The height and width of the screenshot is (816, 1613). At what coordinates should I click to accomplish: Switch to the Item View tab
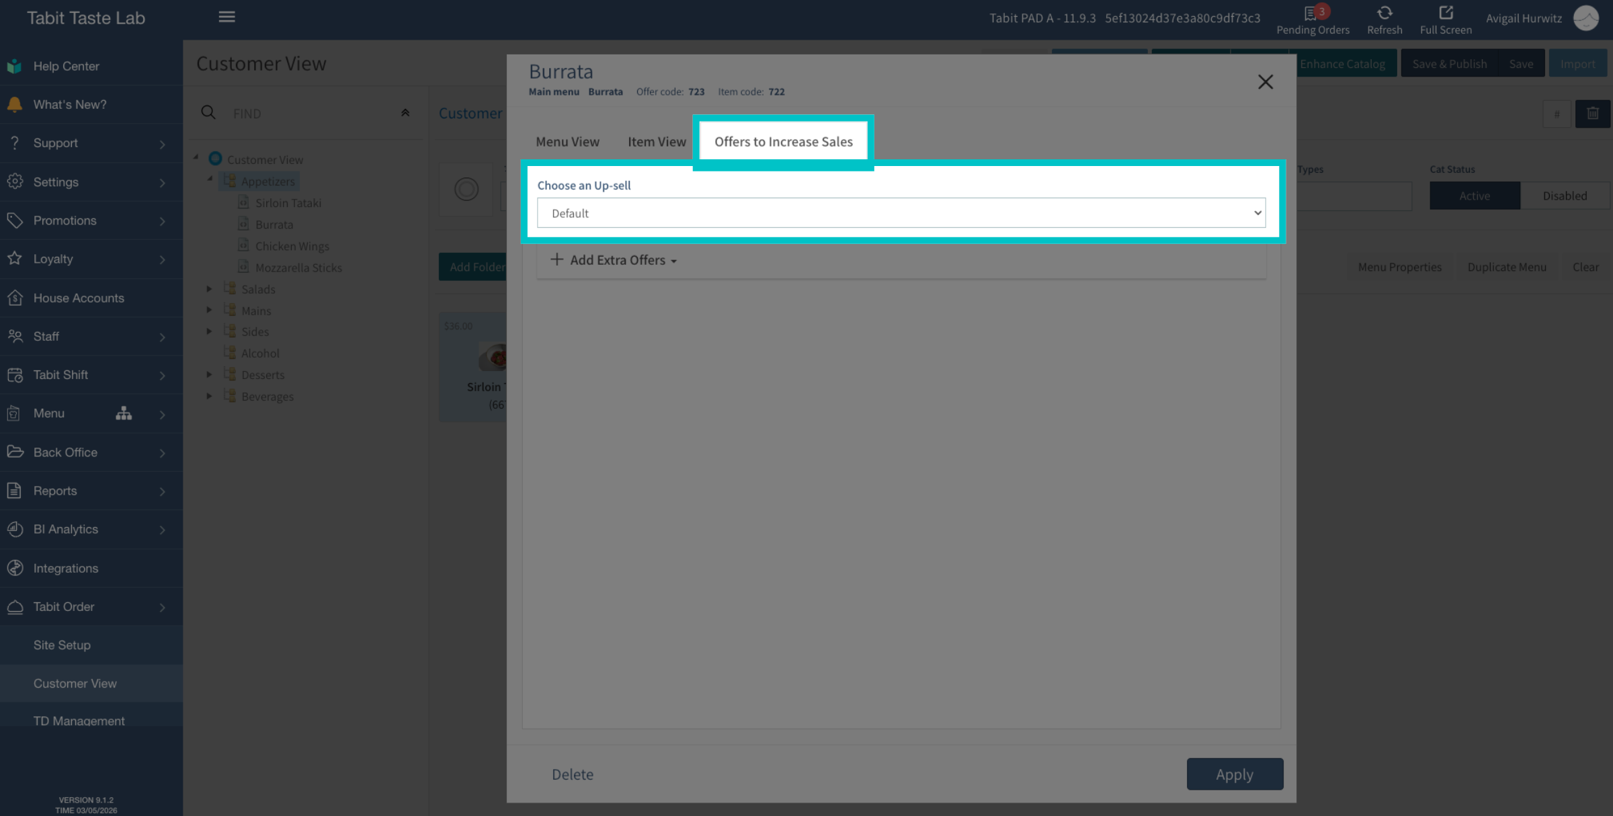(x=657, y=142)
